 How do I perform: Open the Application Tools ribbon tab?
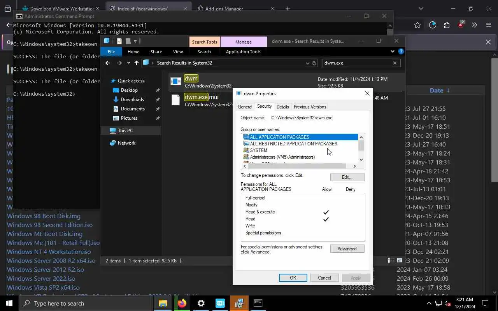pos(243,52)
